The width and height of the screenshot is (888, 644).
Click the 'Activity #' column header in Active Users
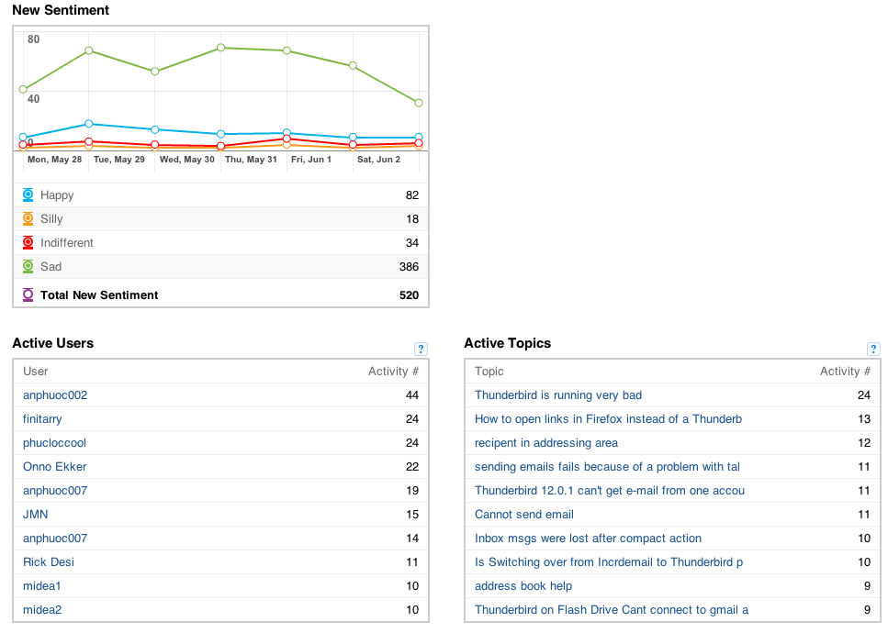click(394, 372)
